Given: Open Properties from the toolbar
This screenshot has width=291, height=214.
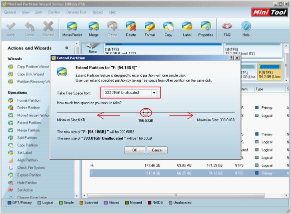Looking at the screenshot, I should coord(206,29).
